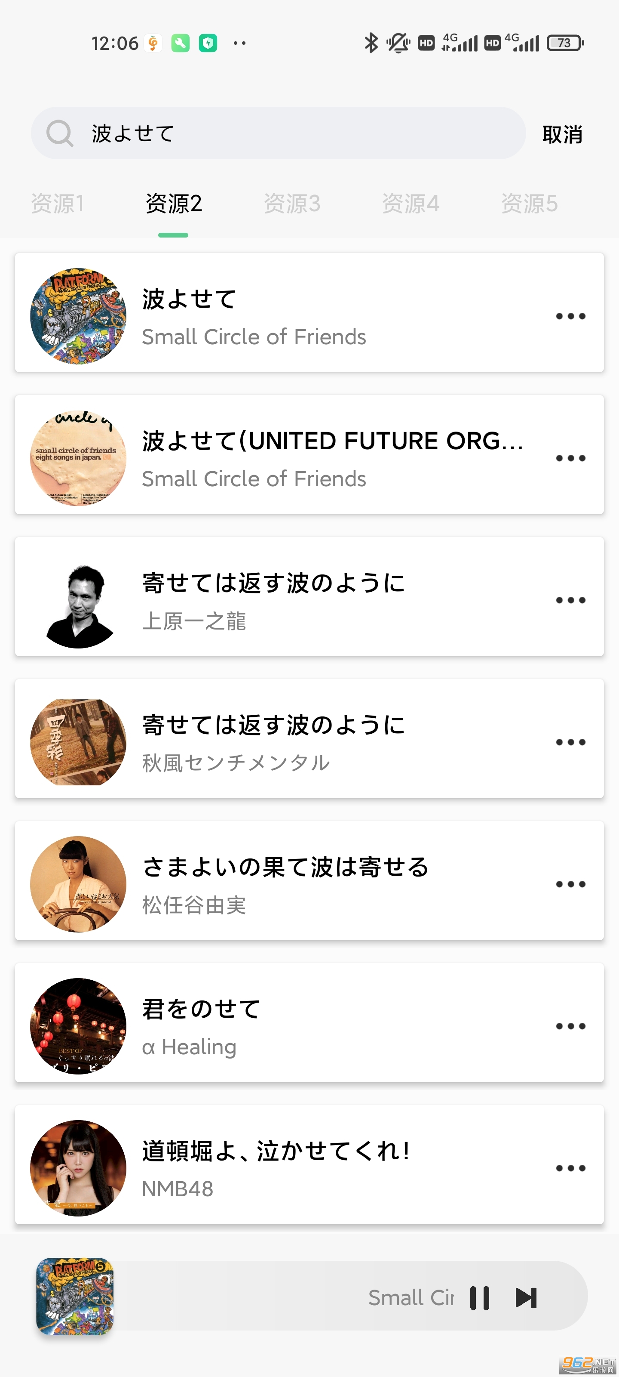Switch to the 资源1 tab
The height and width of the screenshot is (1377, 619).
(x=57, y=204)
